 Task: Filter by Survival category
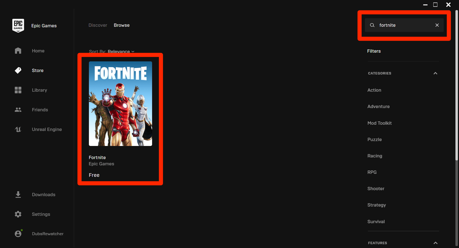pos(376,222)
